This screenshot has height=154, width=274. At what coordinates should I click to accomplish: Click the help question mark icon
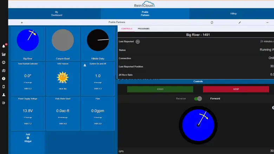pos(4,79)
